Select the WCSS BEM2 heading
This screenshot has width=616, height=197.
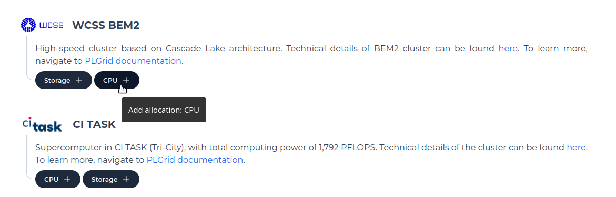click(x=106, y=26)
